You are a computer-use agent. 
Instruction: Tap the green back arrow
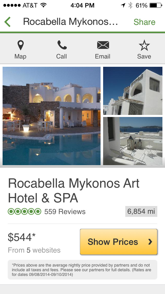(7, 22)
